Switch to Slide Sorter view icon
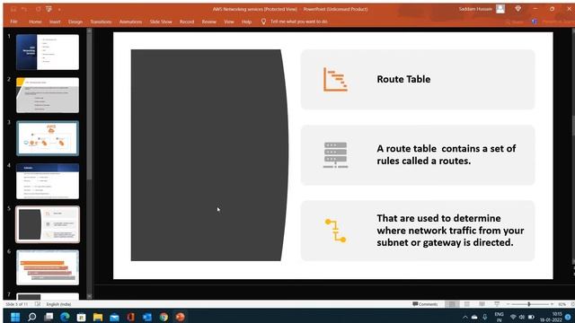575x323 pixels. (467, 304)
